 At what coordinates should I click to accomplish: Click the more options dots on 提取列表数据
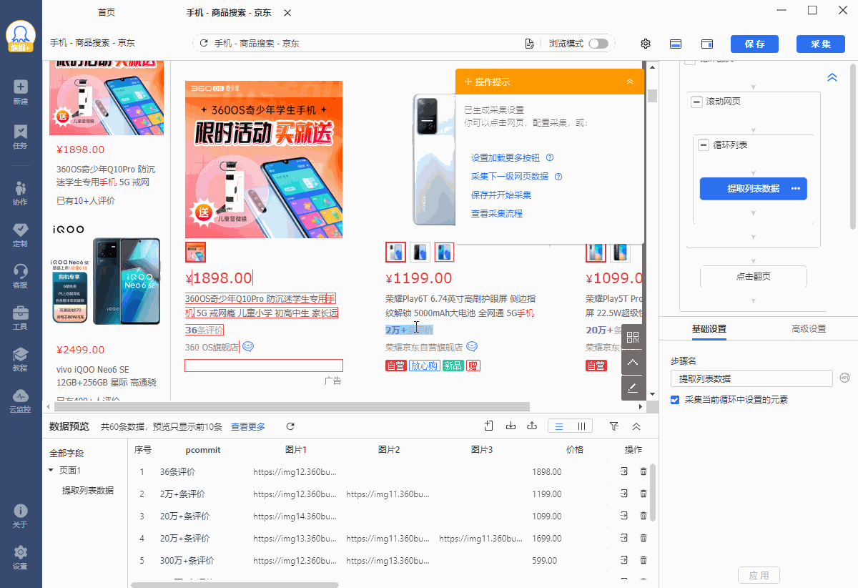click(796, 189)
